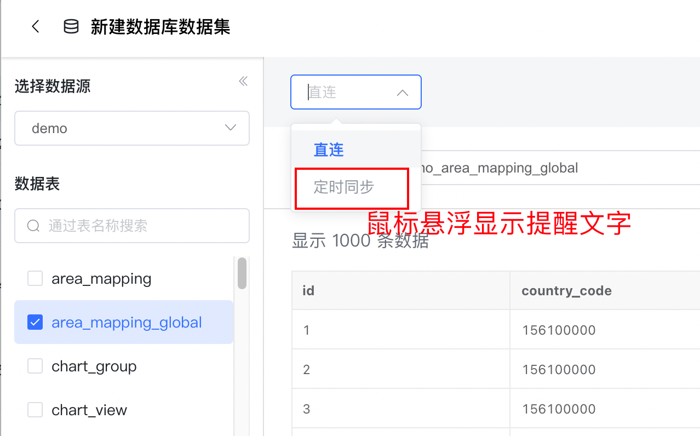Click the 新建数据库数据集 page title

pyautogui.click(x=160, y=27)
